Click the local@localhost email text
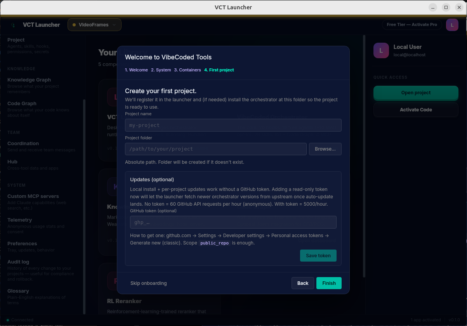The image size is (467, 326). point(410,55)
